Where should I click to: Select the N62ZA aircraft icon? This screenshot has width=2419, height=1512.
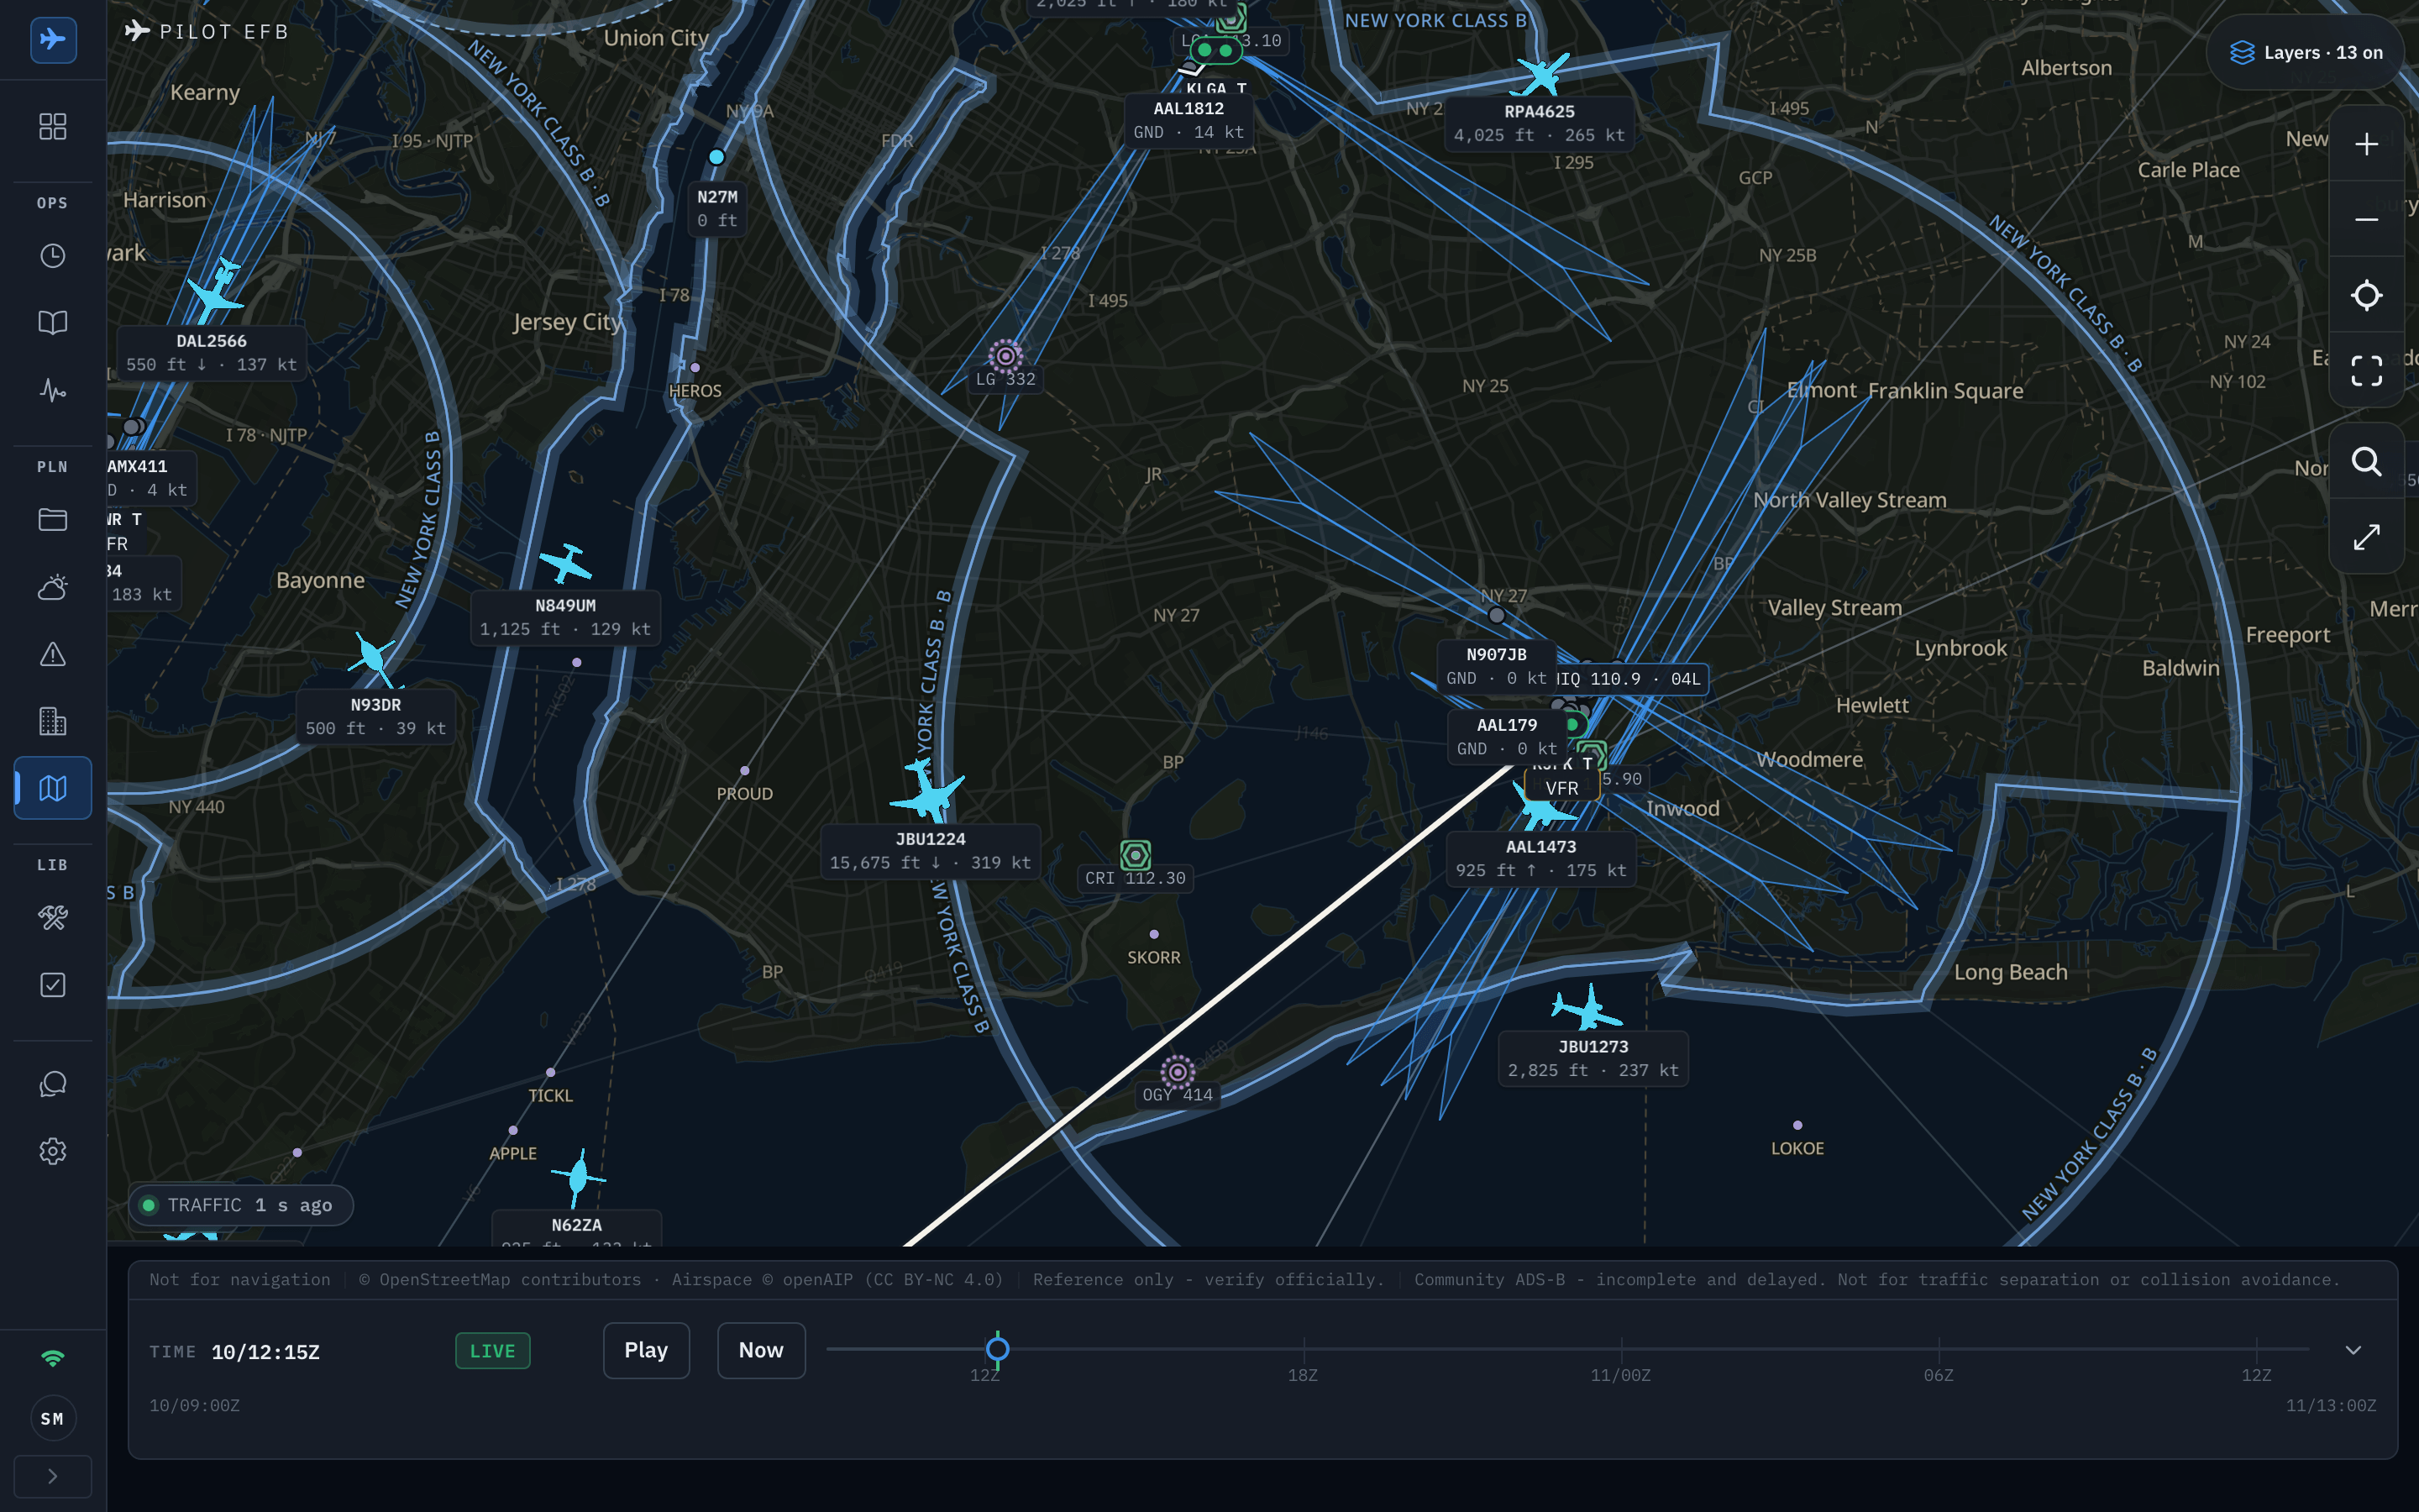[579, 1178]
